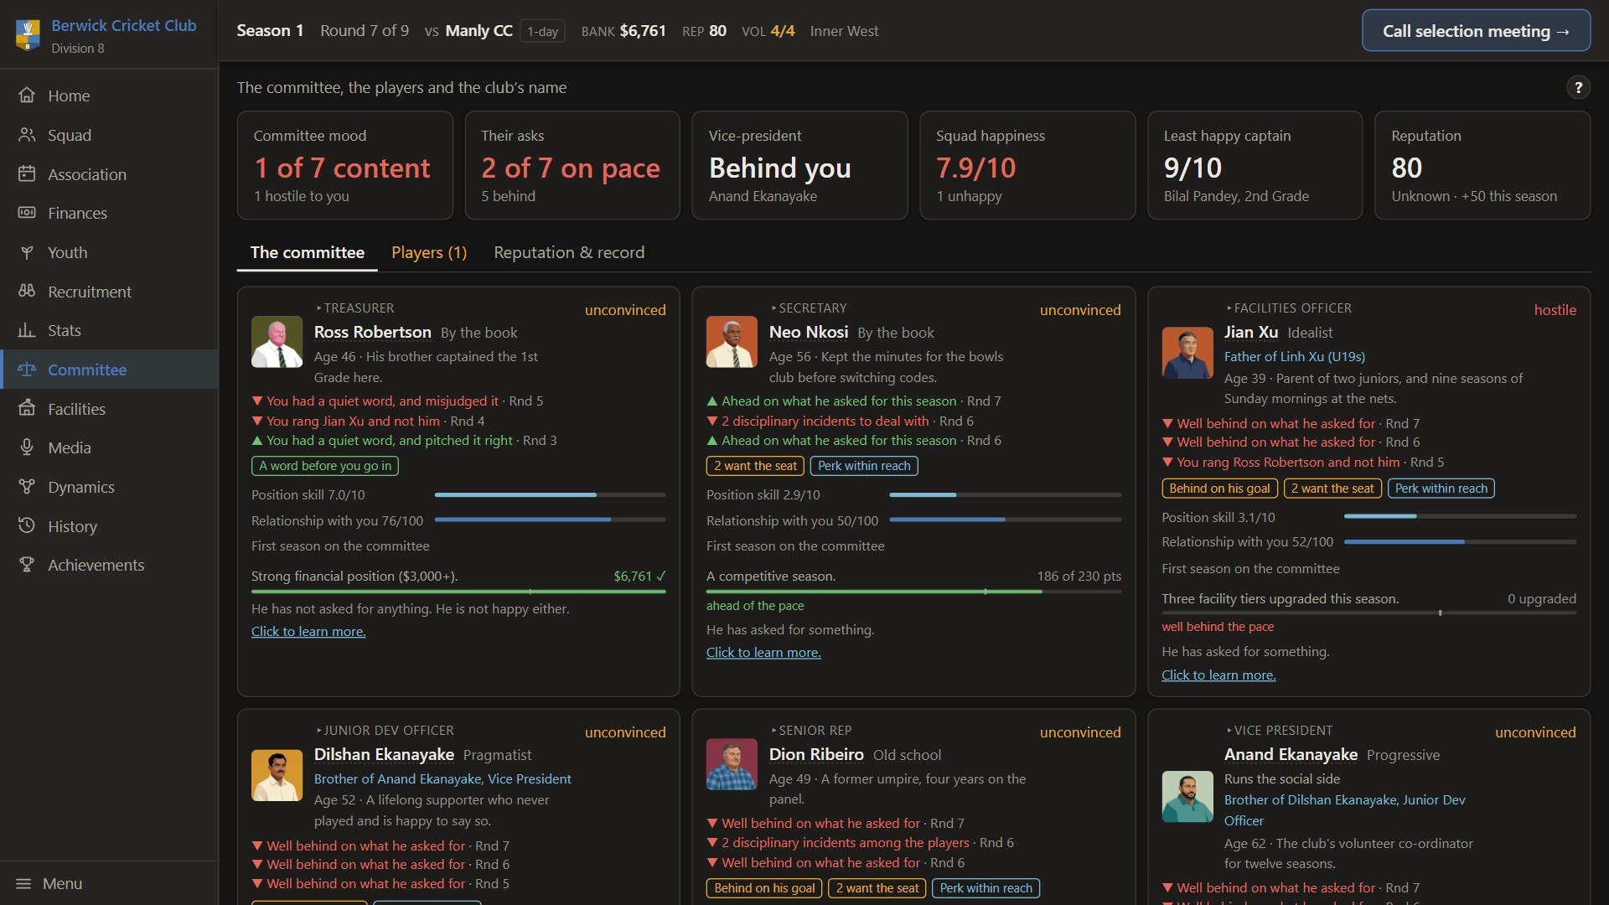Switch to The committee tab
The width and height of the screenshot is (1609, 905).
coord(307,252)
